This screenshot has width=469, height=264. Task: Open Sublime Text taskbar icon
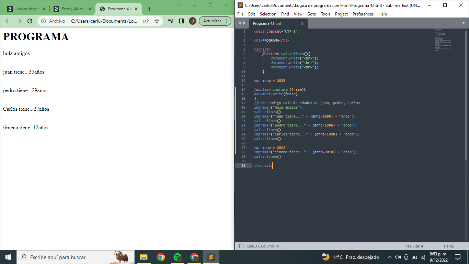pos(211,257)
